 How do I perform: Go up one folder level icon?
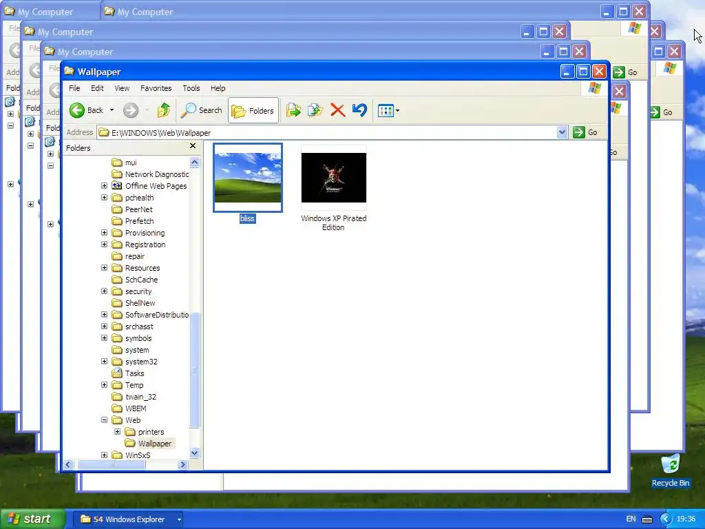[x=164, y=110]
